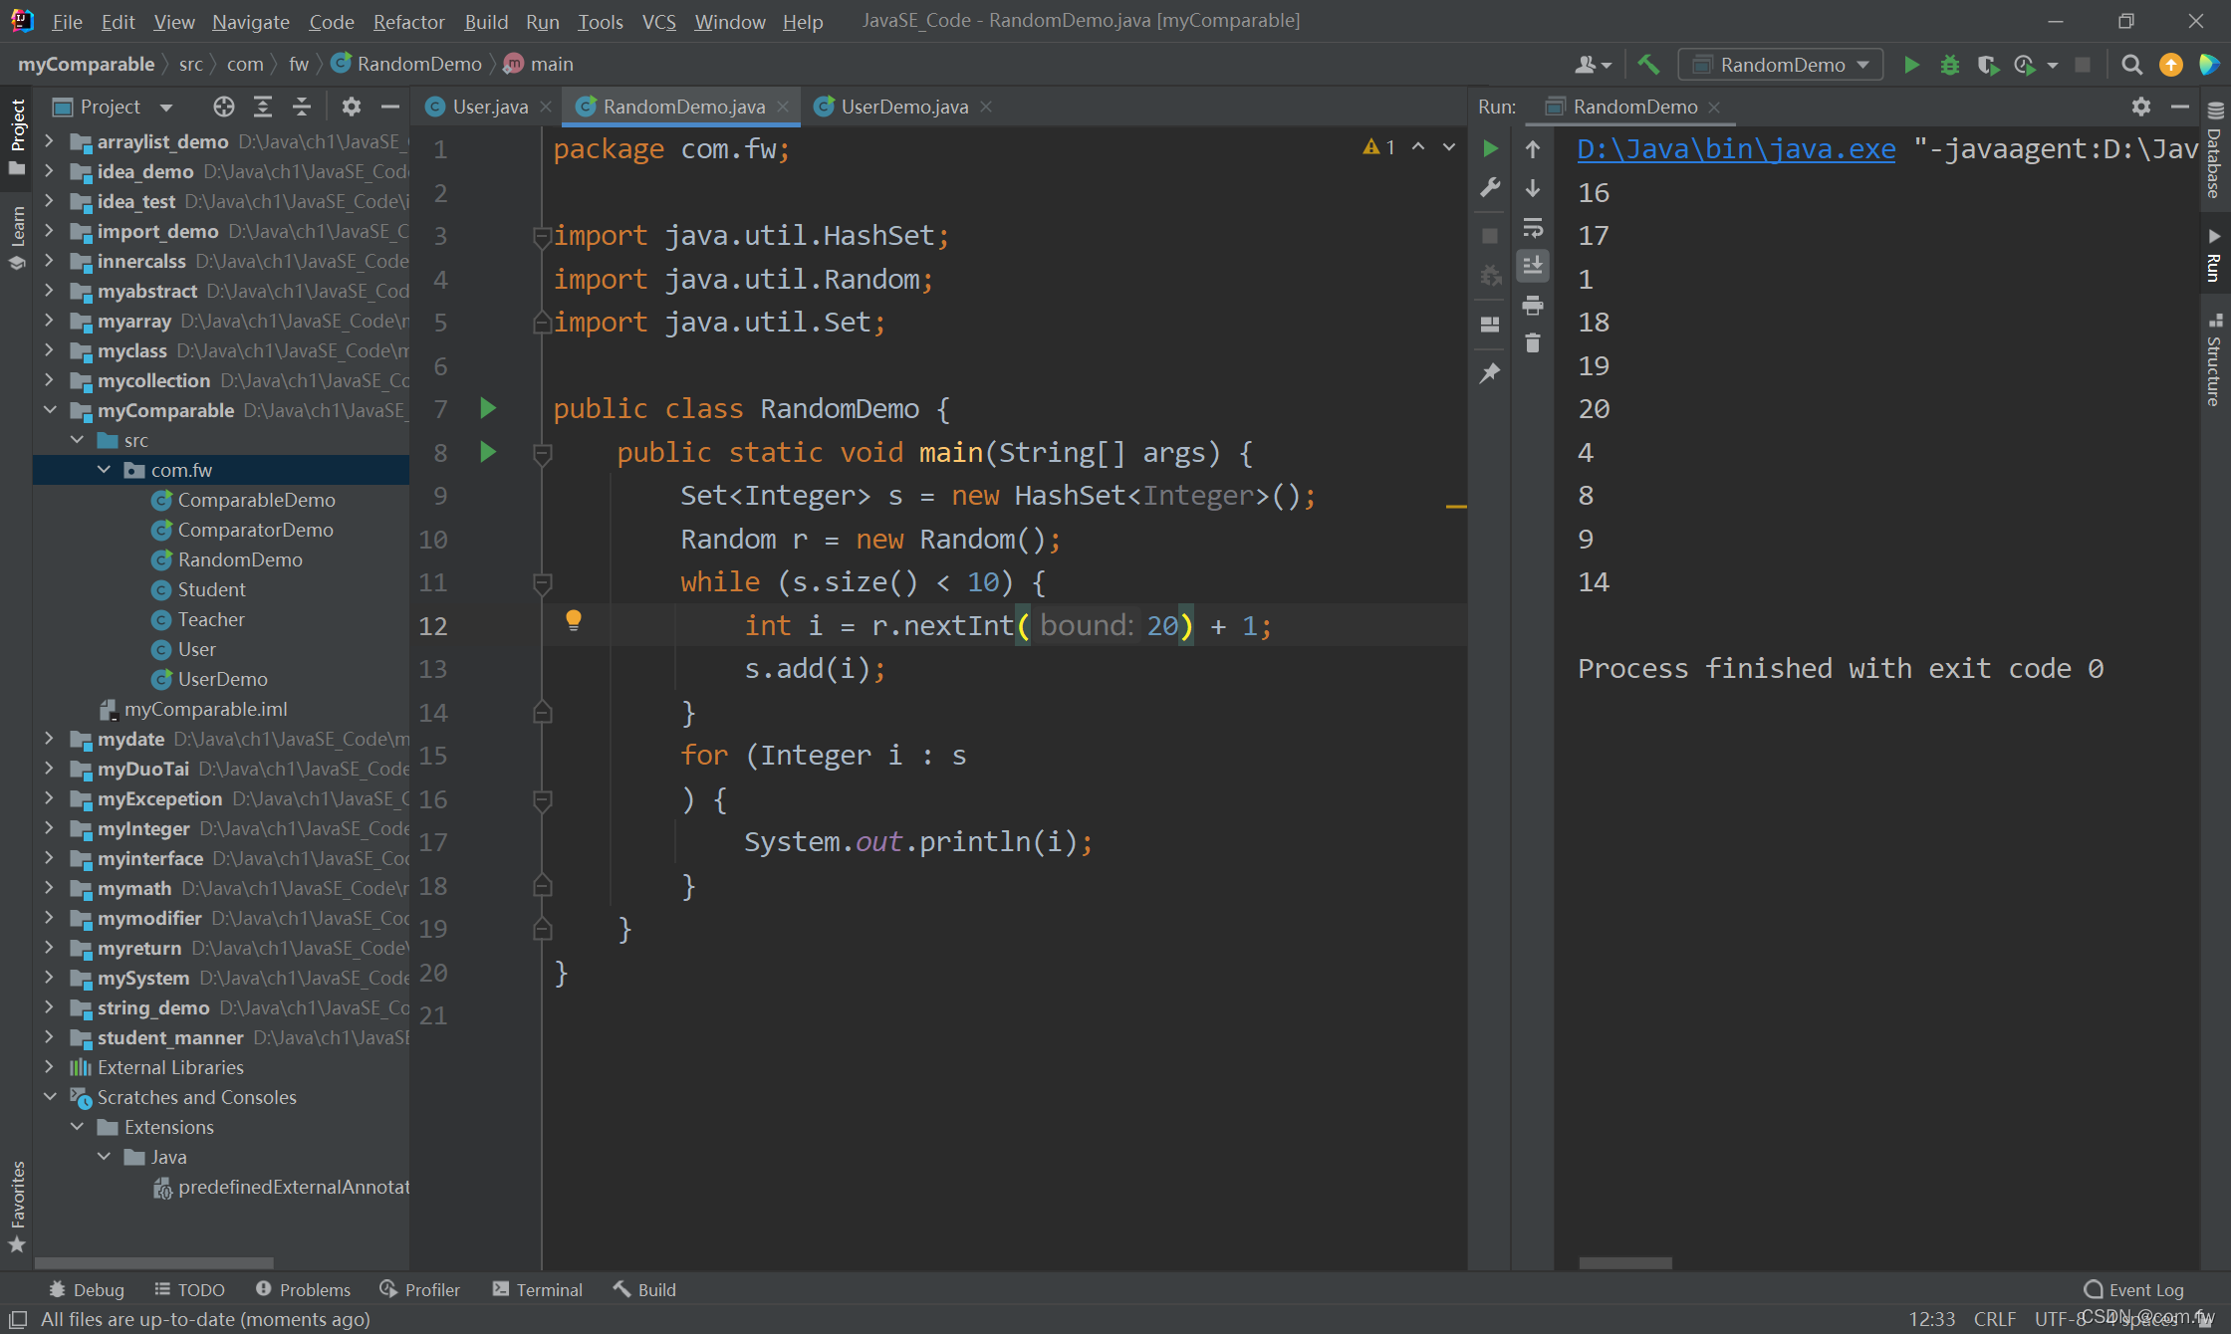
Task: Click the Rerun RandomDemo green arrow
Action: pyautogui.click(x=1490, y=148)
